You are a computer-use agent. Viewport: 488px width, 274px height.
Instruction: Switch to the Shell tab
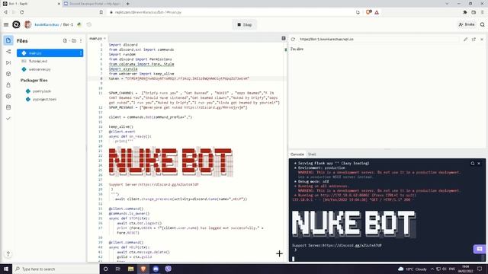(x=312, y=154)
